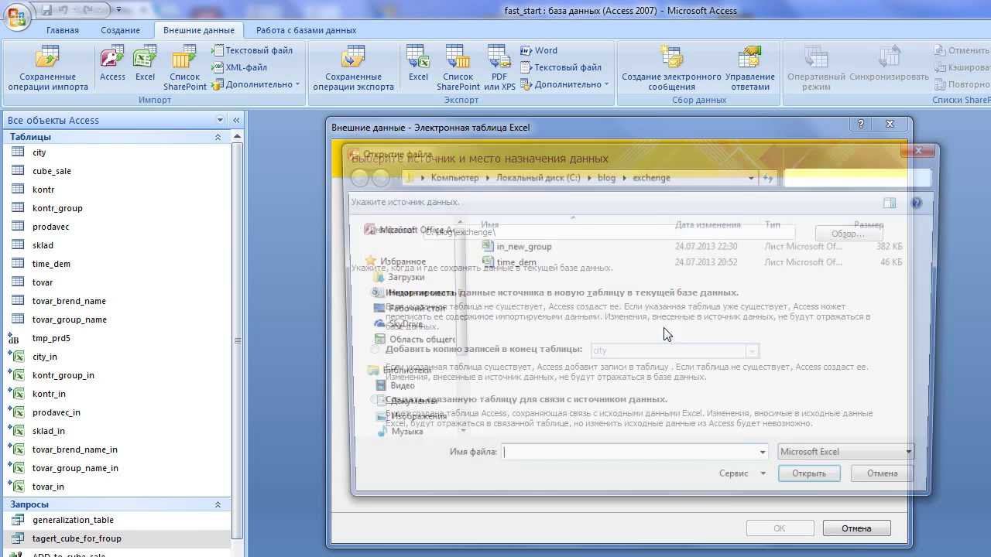Open the round Office button menu
The image size is (991, 557).
15,15
